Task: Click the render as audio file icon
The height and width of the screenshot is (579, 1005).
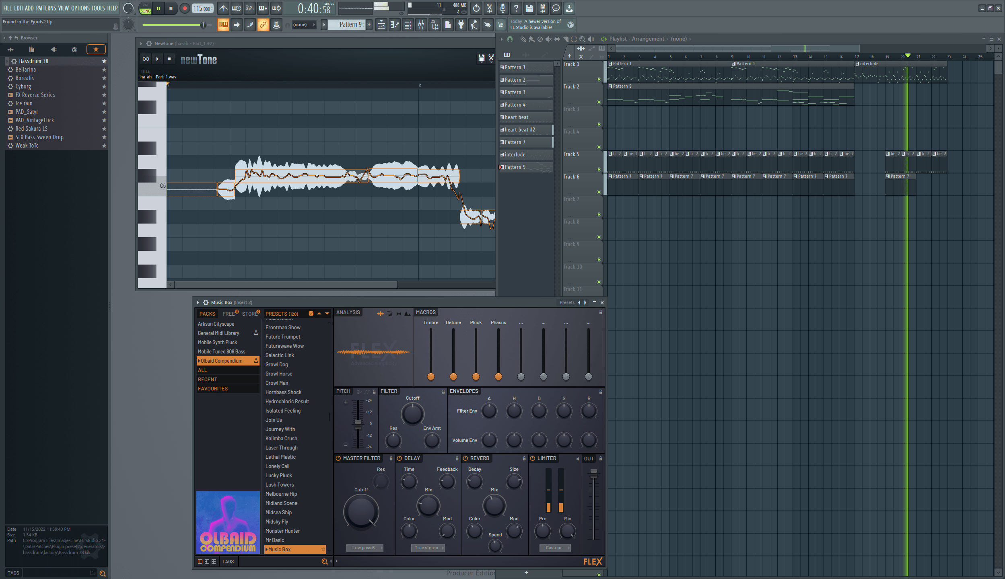Action: [542, 8]
